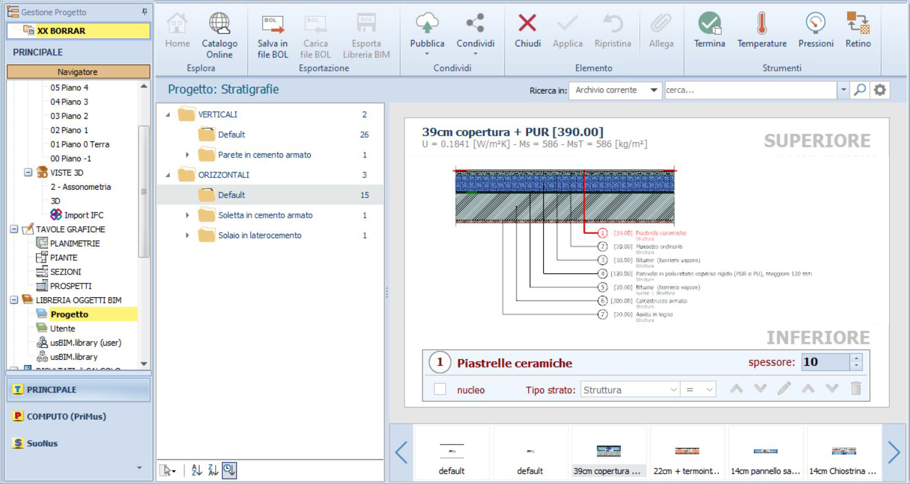Click the Navigatore header button
Image resolution: width=910 pixels, height=484 pixels.
click(x=78, y=72)
